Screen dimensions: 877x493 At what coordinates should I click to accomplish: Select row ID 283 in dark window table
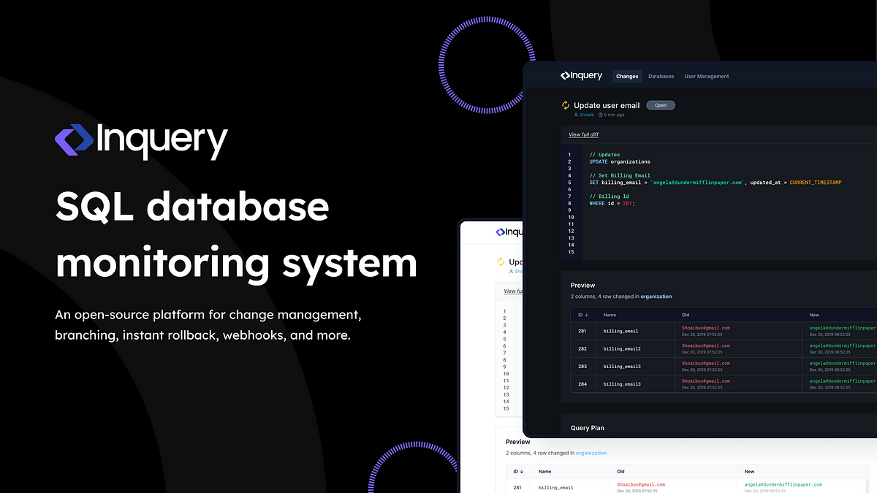[582, 366]
